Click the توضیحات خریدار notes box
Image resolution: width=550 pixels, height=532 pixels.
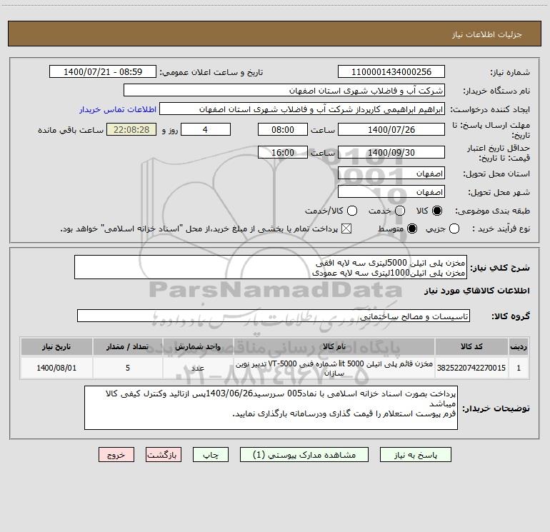[x=271, y=408]
